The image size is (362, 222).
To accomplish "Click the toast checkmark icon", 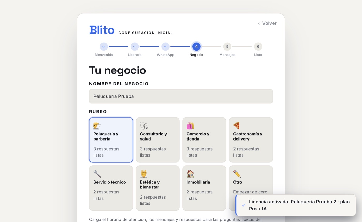I will (244, 205).
